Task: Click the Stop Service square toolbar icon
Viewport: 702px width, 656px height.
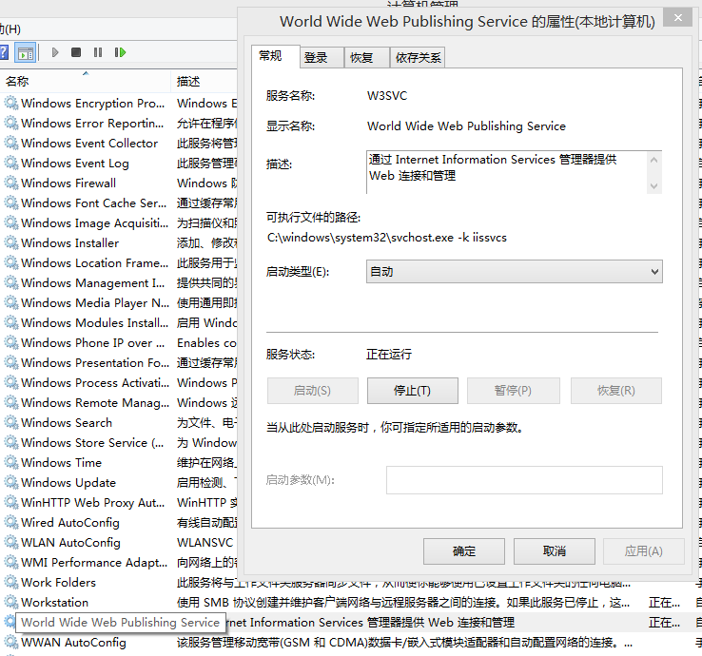Action: 76,52
